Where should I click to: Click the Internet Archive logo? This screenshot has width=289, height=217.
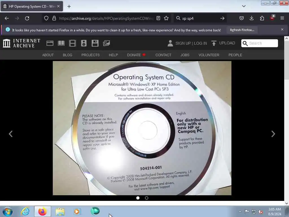(21, 43)
